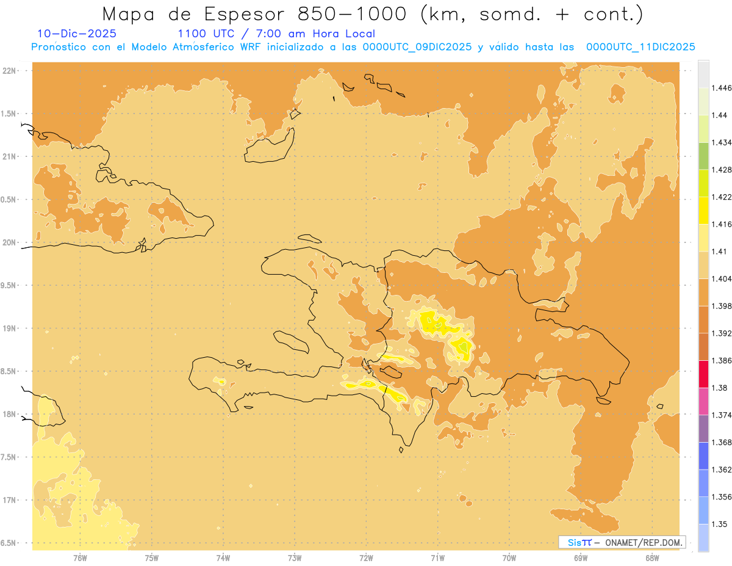Click the '1.428' color scale value
The width and height of the screenshot is (732, 566).
click(722, 170)
